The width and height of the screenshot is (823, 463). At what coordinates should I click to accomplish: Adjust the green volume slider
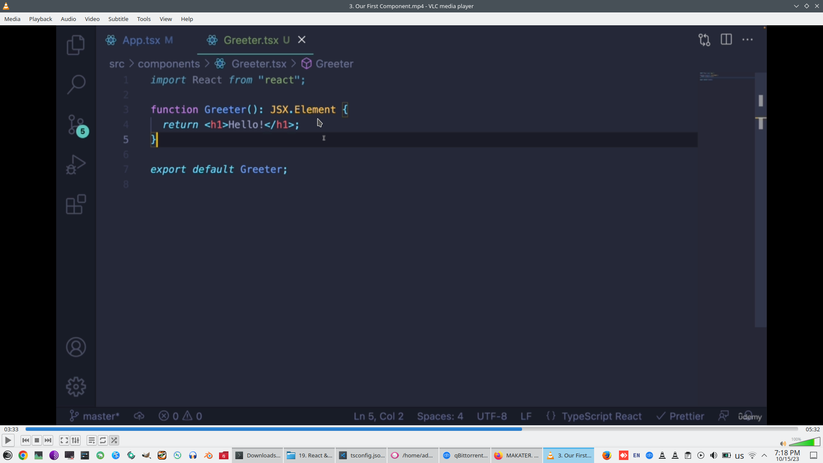click(x=804, y=442)
